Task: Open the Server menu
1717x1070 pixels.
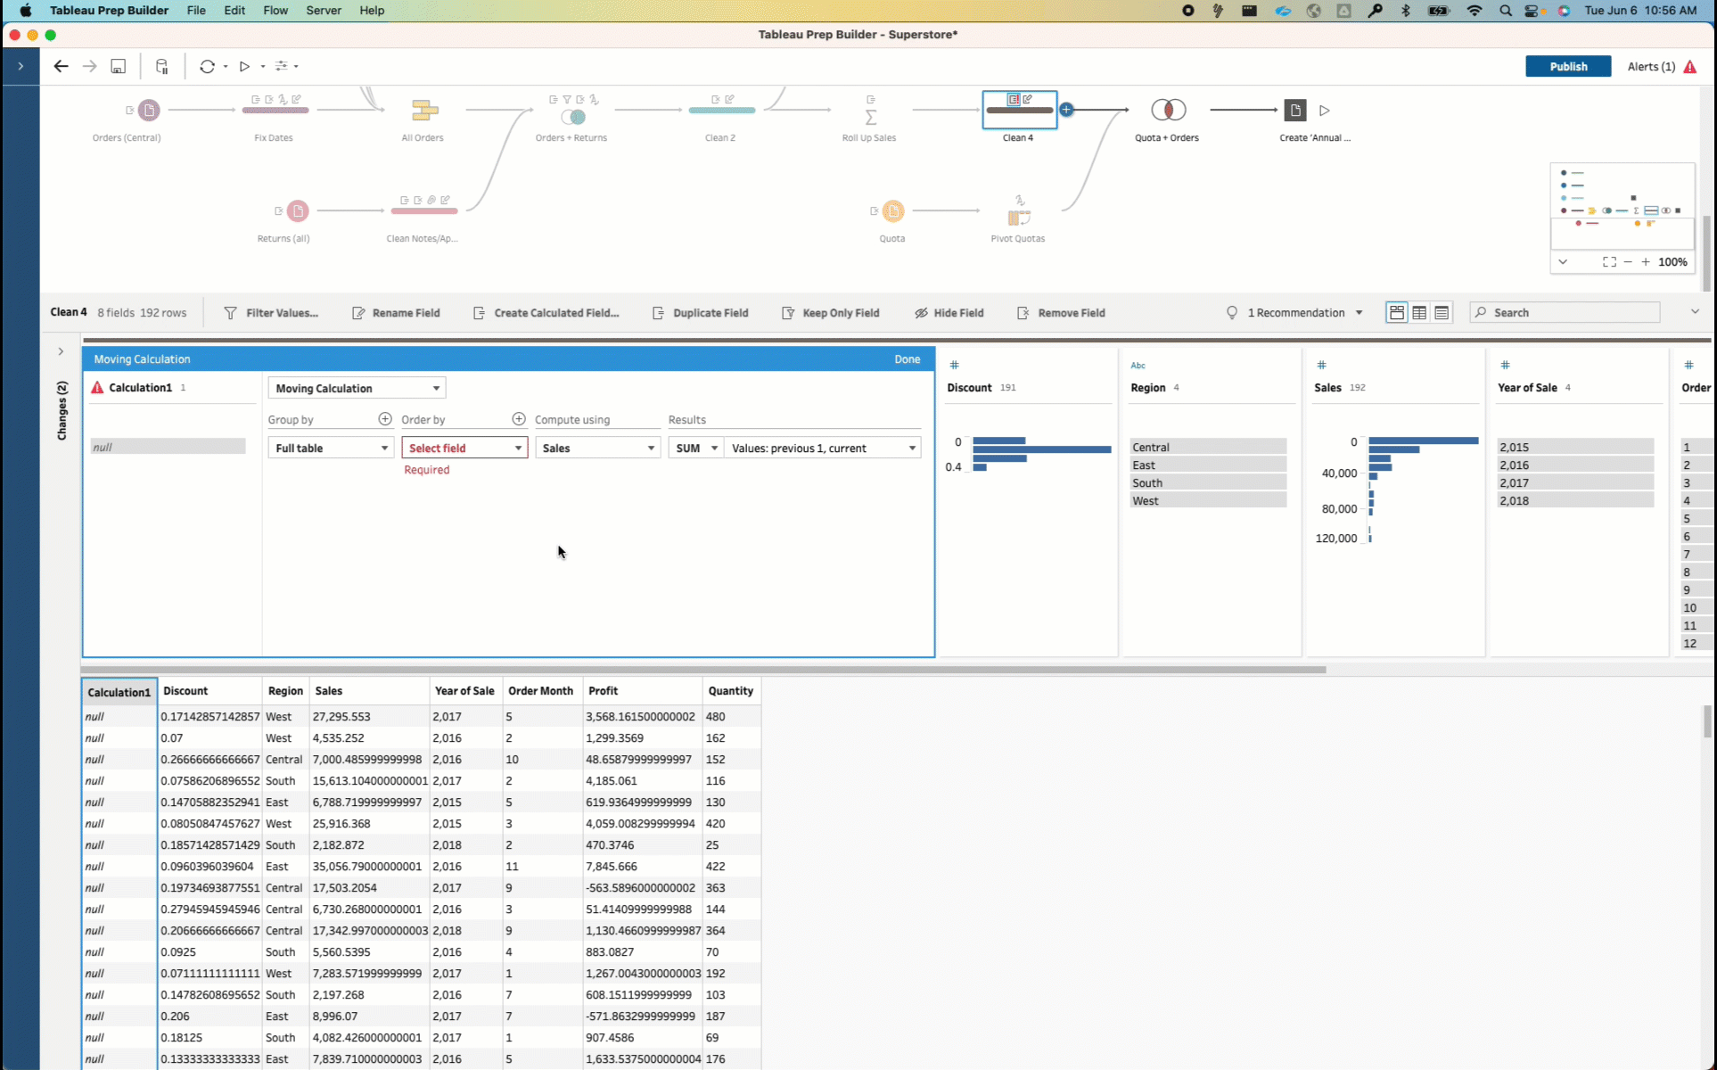Action: [323, 11]
